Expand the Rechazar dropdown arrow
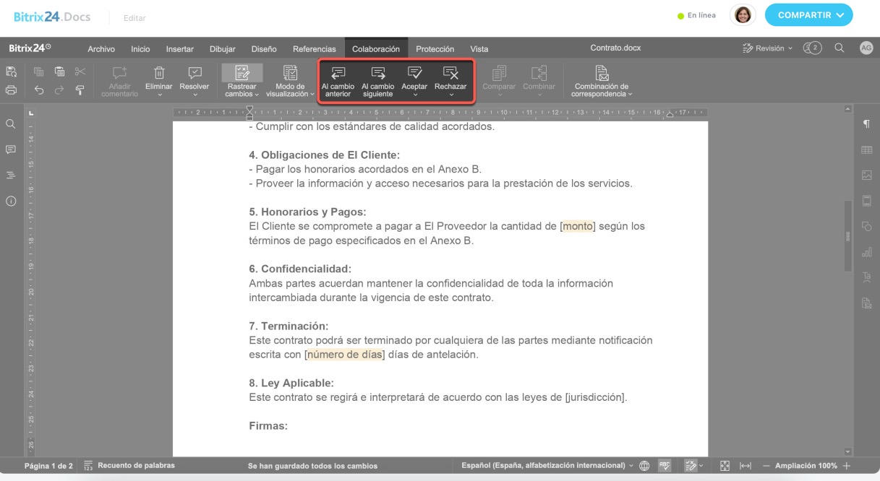880x481 pixels. click(x=450, y=95)
